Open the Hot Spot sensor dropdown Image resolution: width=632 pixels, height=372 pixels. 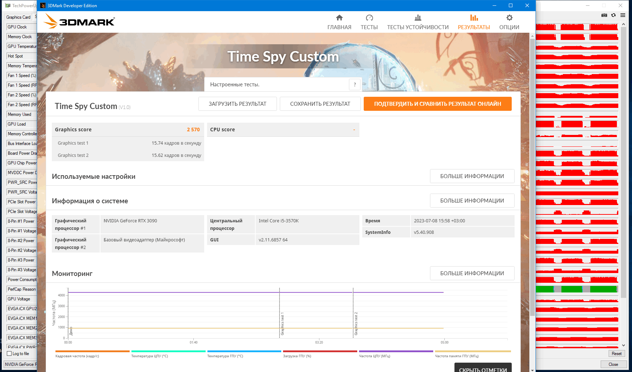tap(22, 56)
